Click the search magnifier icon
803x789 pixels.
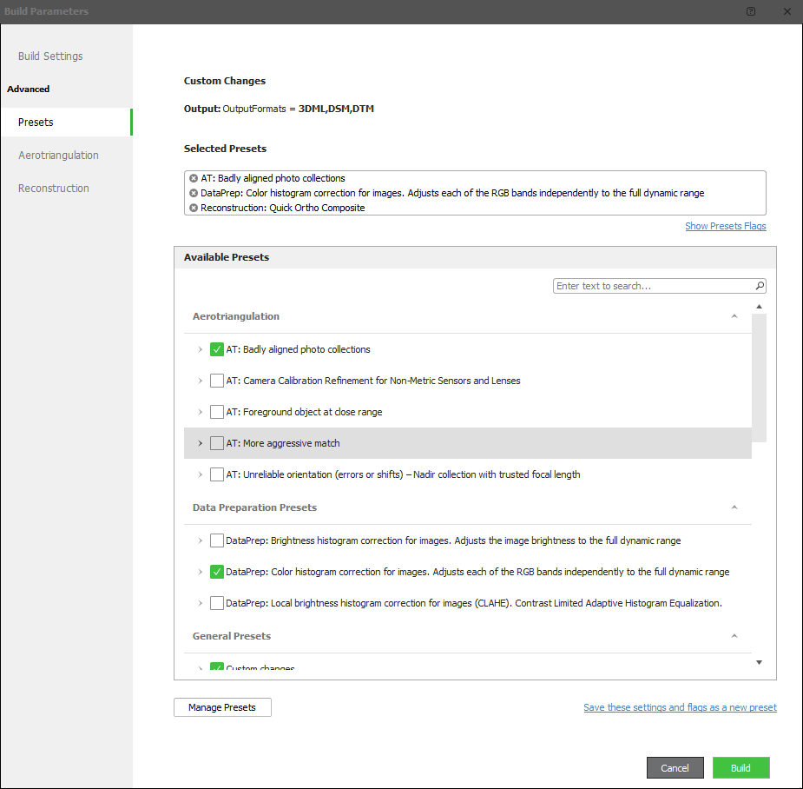pos(759,285)
